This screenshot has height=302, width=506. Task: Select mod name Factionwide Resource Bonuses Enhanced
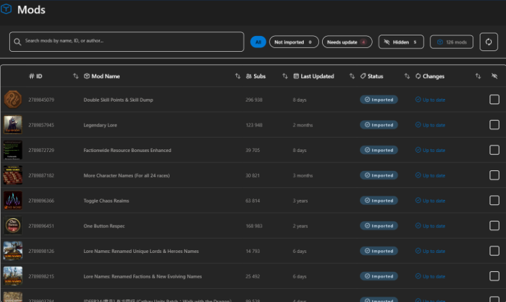[x=128, y=150]
